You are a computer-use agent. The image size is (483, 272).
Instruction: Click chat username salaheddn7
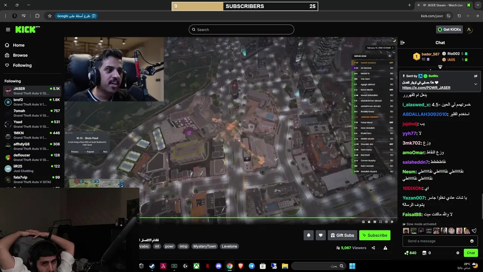click(x=415, y=162)
